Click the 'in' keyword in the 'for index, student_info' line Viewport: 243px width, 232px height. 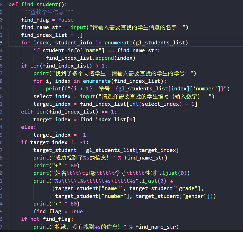98,43
